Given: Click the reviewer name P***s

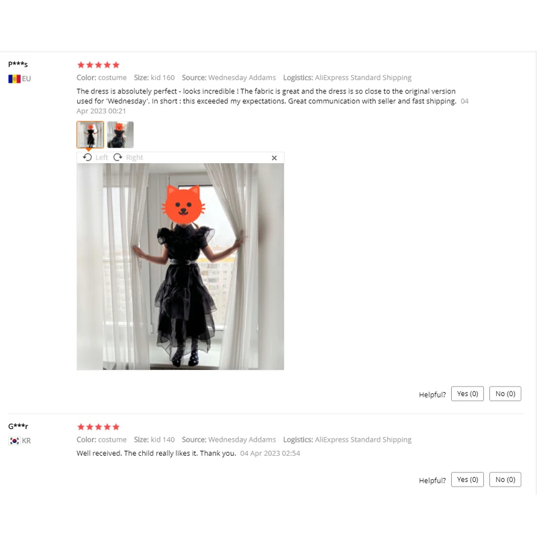Looking at the screenshot, I should (18, 64).
